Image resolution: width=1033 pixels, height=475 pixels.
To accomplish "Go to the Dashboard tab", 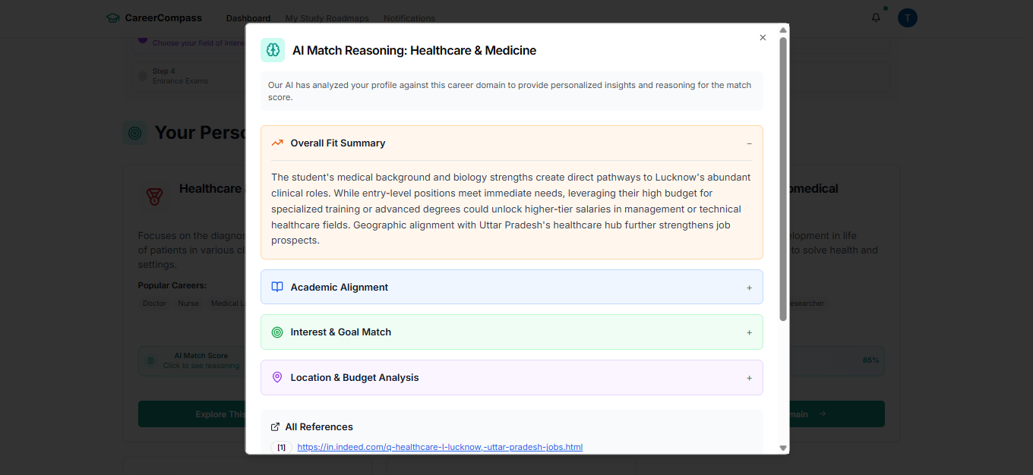I will click(x=248, y=18).
